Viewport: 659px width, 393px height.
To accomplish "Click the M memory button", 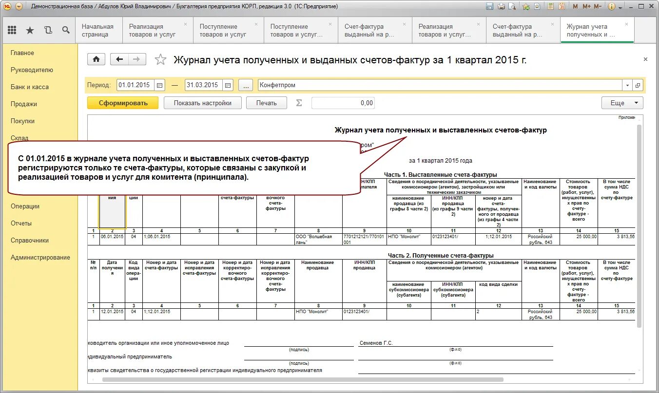I will 576,6.
